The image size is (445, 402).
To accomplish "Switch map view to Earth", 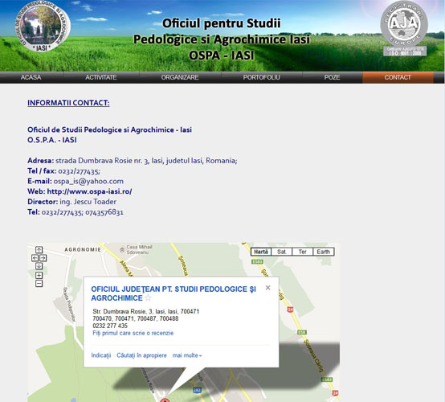I will pyautogui.click(x=323, y=252).
